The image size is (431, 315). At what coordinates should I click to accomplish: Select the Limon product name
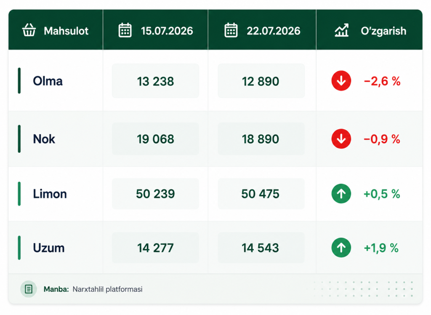(x=50, y=194)
